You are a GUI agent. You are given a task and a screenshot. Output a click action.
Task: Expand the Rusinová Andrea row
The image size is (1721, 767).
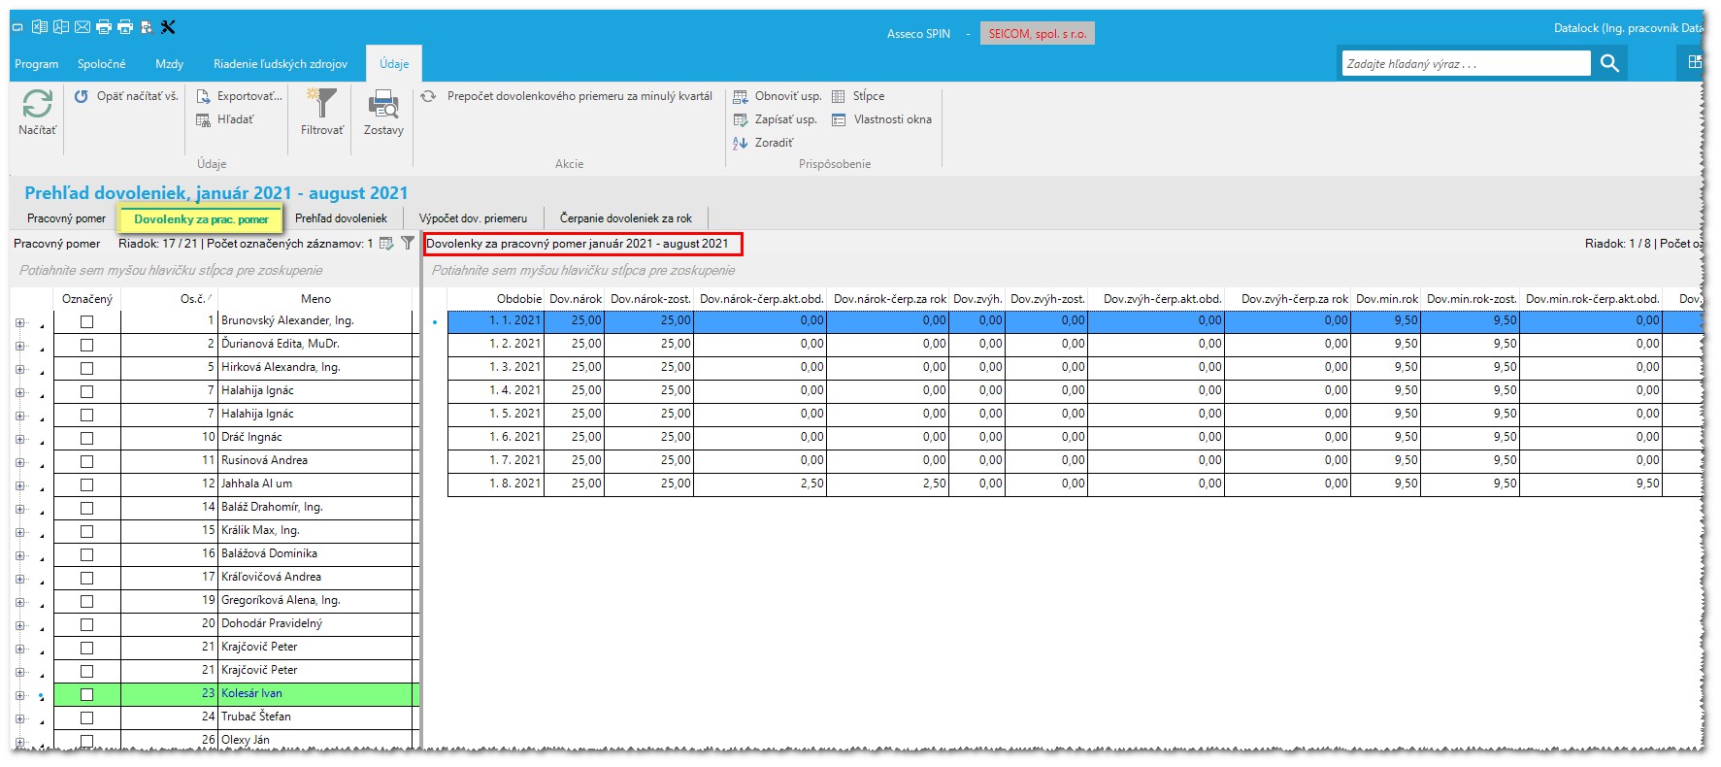tap(19, 462)
